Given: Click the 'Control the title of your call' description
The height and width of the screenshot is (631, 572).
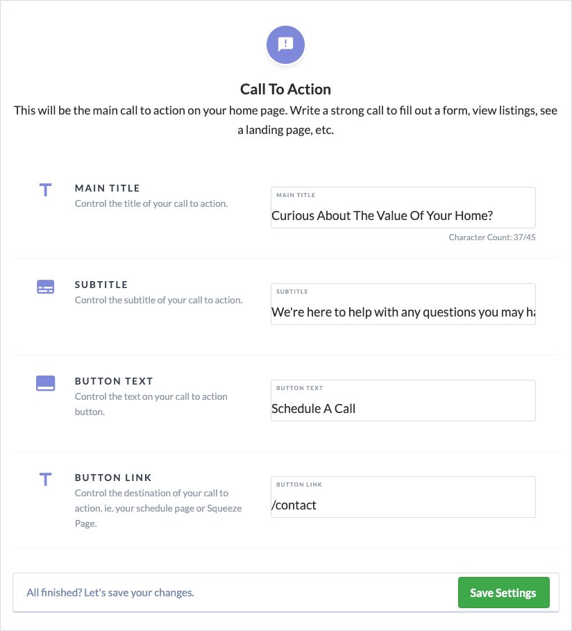Looking at the screenshot, I should pos(151,203).
